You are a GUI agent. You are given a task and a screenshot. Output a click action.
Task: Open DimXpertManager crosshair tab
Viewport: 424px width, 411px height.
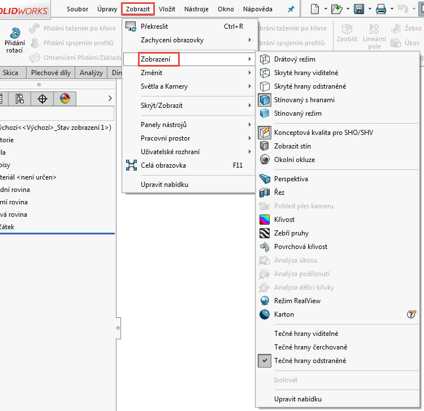(x=42, y=99)
